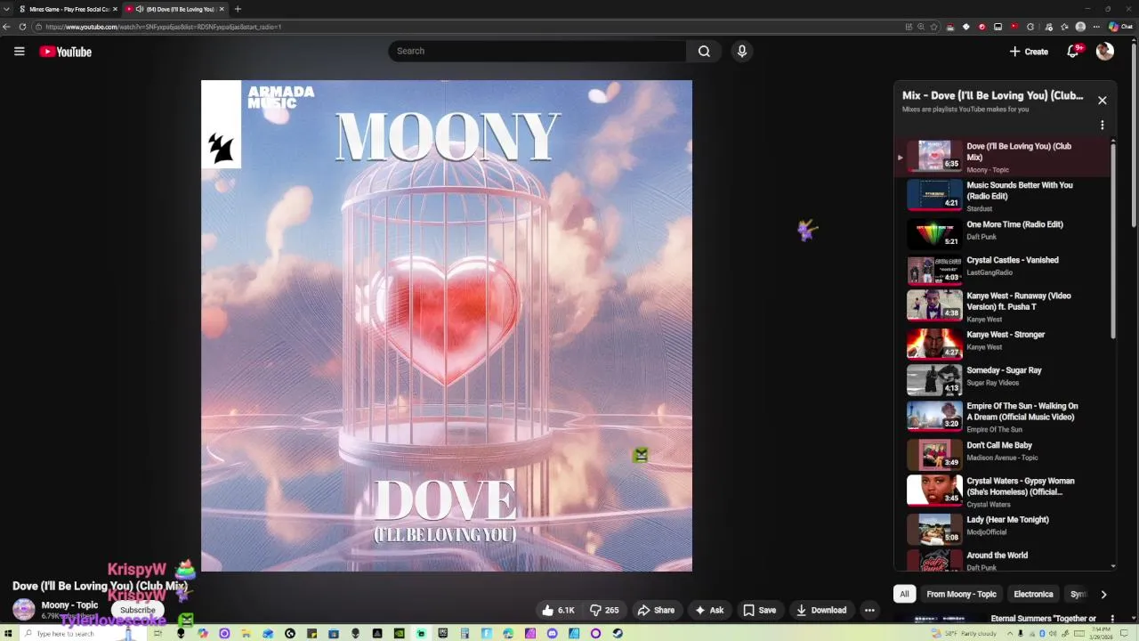This screenshot has width=1139, height=641.
Task: Mute the Dove YouTube tab audio icon
Action: point(140,9)
